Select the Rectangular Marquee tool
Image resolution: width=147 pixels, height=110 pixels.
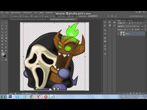2,23
